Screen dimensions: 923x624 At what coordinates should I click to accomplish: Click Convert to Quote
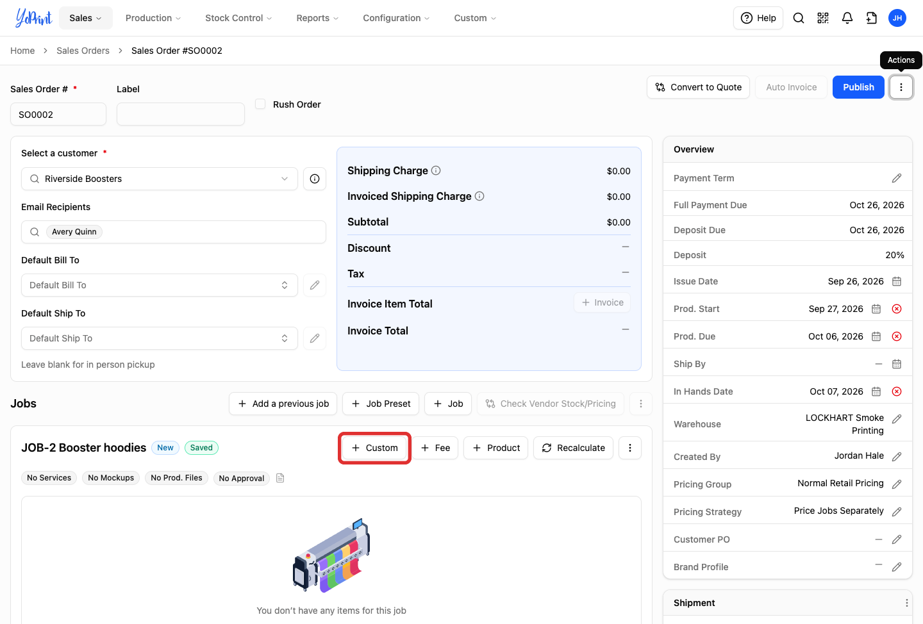tap(698, 87)
